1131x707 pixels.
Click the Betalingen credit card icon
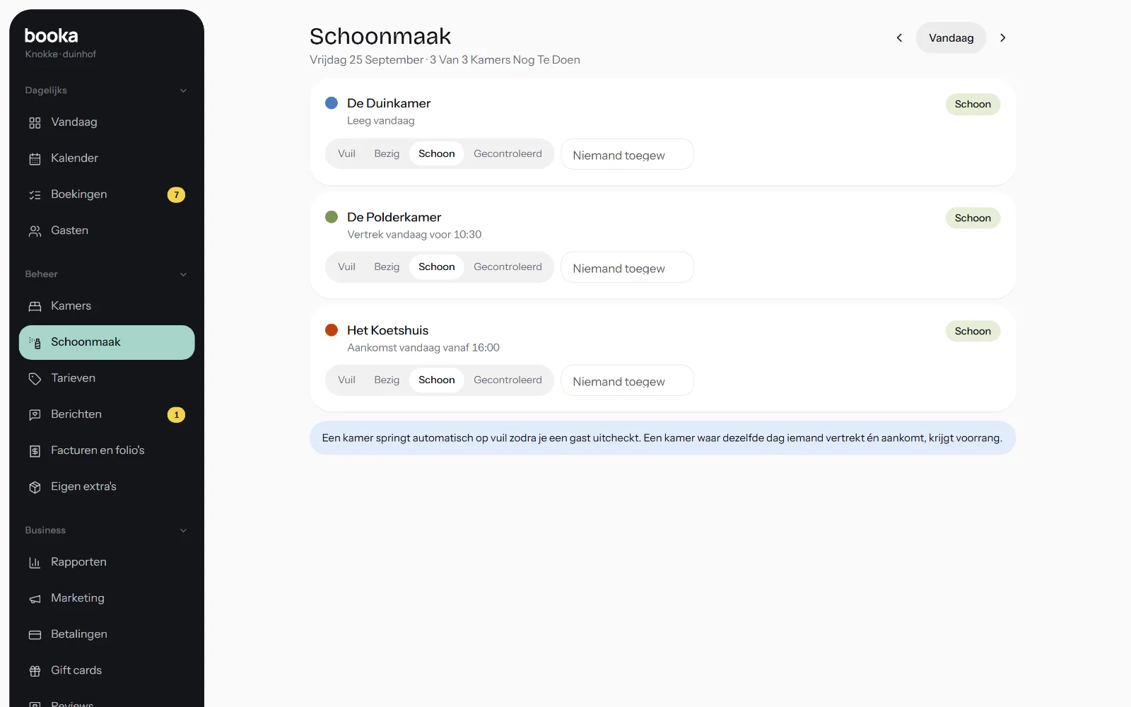point(35,634)
